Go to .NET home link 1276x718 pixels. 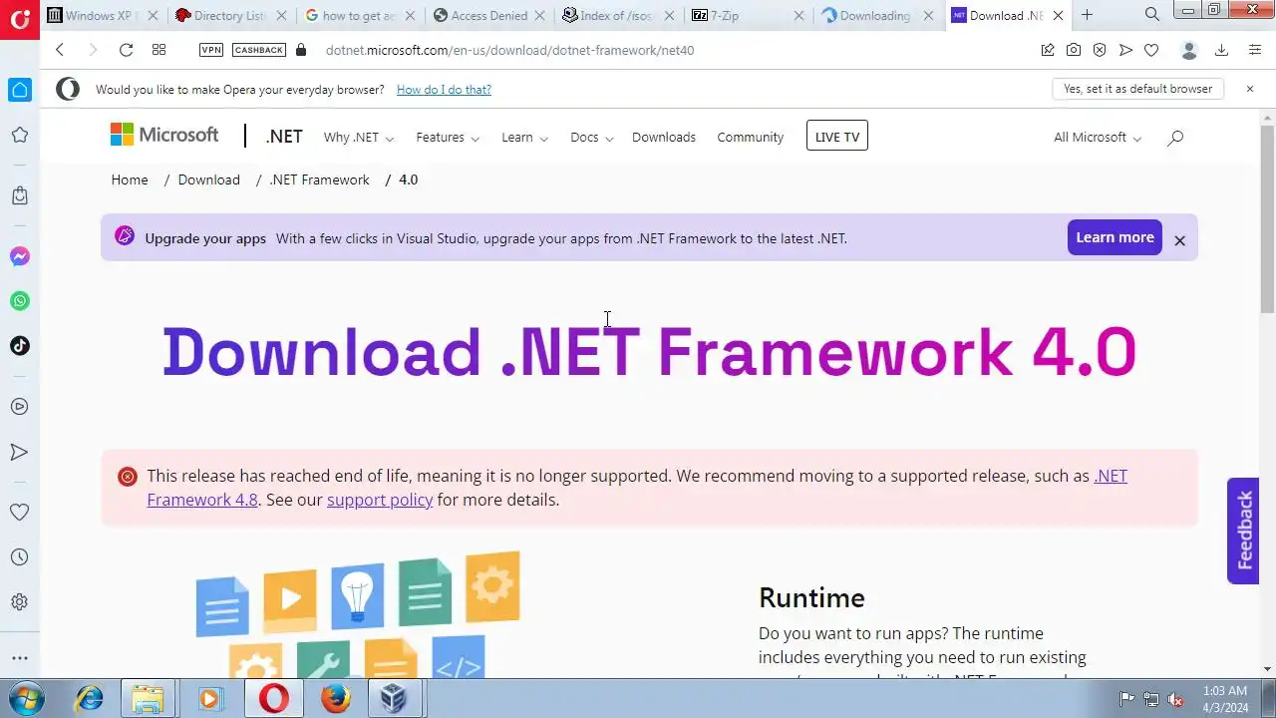click(284, 138)
